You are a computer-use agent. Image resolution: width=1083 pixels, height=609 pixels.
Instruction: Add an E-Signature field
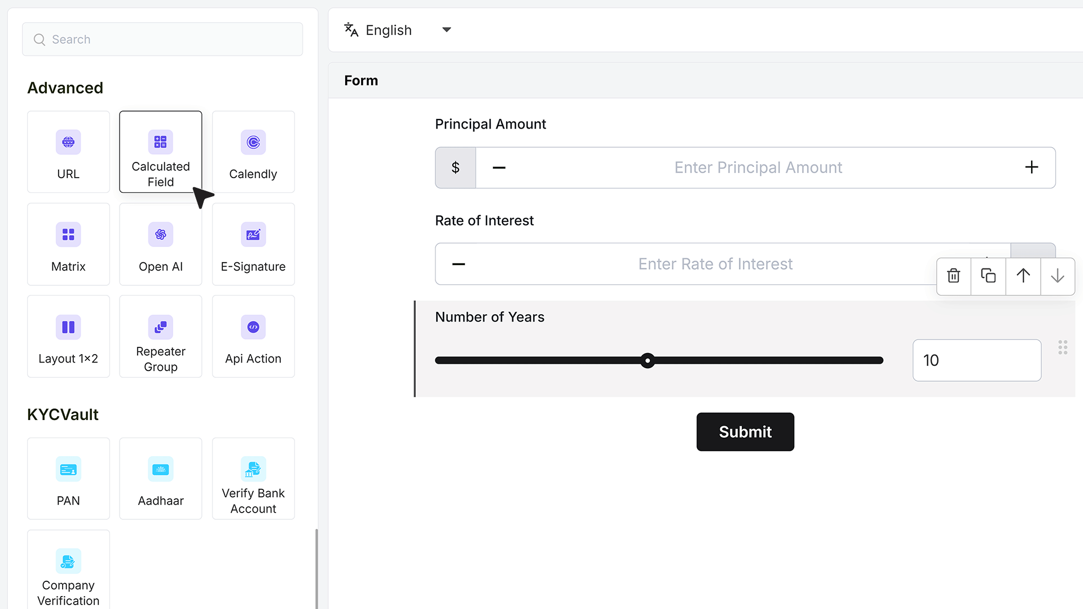[x=253, y=244]
